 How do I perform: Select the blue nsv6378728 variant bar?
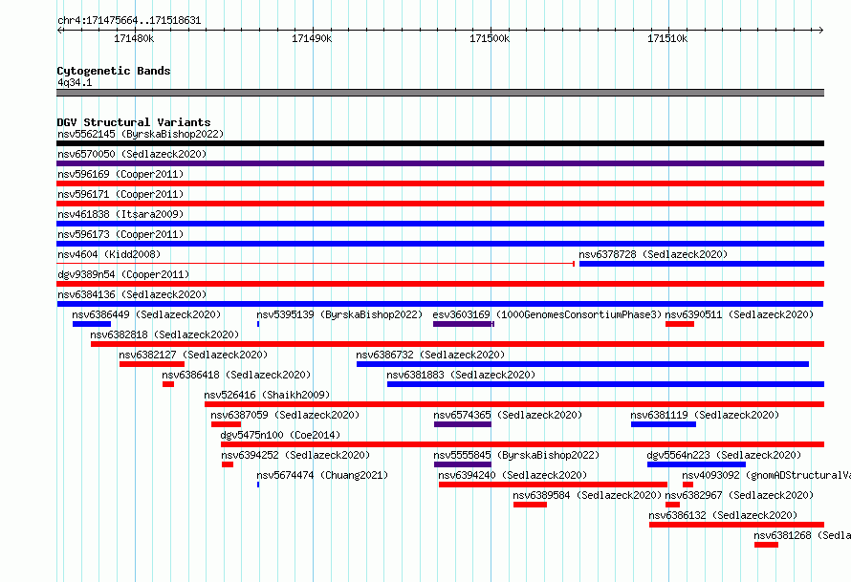tap(702, 264)
